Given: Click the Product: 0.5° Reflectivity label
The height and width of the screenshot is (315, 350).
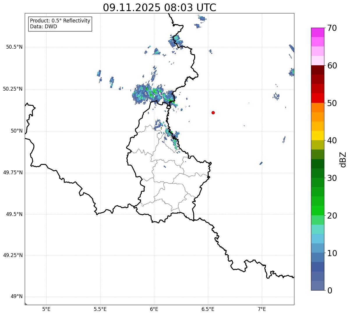Looking at the screenshot, I should click(60, 21).
